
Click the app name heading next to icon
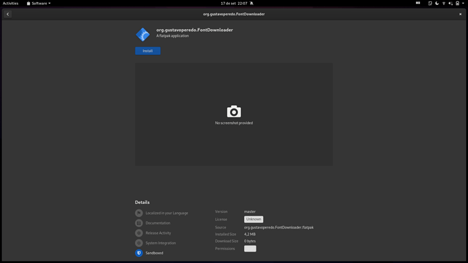pos(195,30)
